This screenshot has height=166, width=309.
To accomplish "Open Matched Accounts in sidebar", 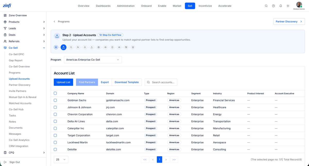I will pyautogui.click(x=20, y=103).
